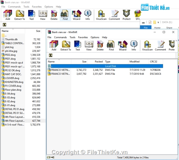Open Quick Access Toolbar dropdown in Explorer window
The image size is (179, 160).
[x=158, y=22]
